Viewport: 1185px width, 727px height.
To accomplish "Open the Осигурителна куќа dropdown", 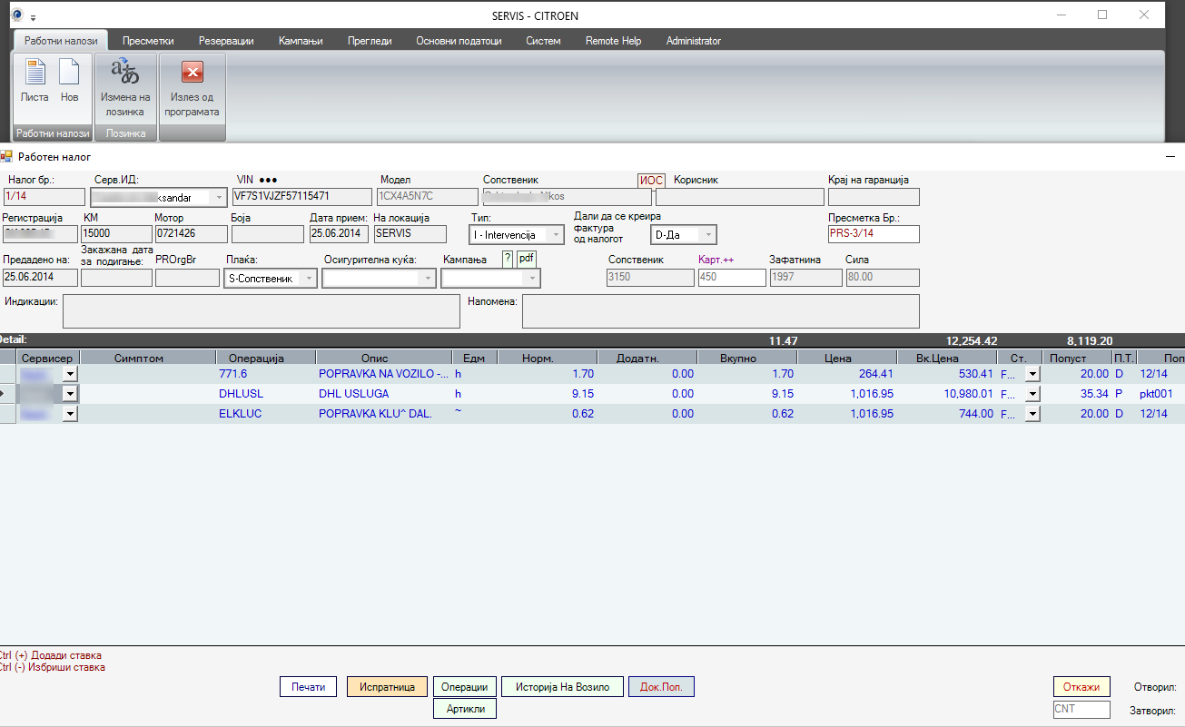I will pos(427,279).
